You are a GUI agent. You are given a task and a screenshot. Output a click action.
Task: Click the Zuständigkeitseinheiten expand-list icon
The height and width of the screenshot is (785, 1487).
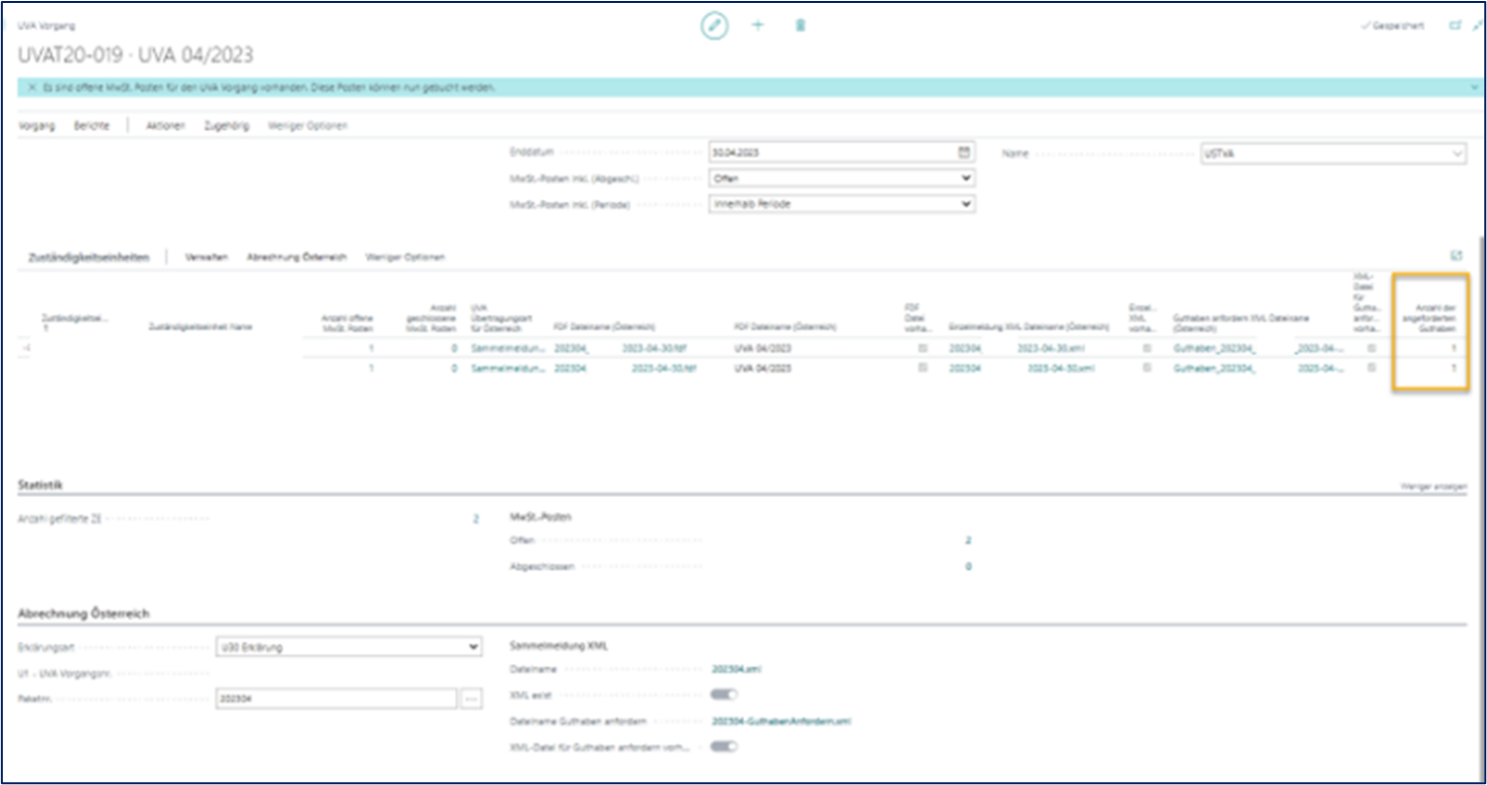[x=1455, y=255]
